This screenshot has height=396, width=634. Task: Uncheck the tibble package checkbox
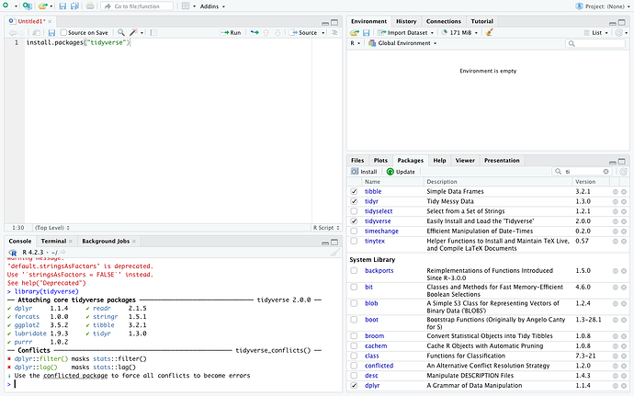pyautogui.click(x=354, y=191)
